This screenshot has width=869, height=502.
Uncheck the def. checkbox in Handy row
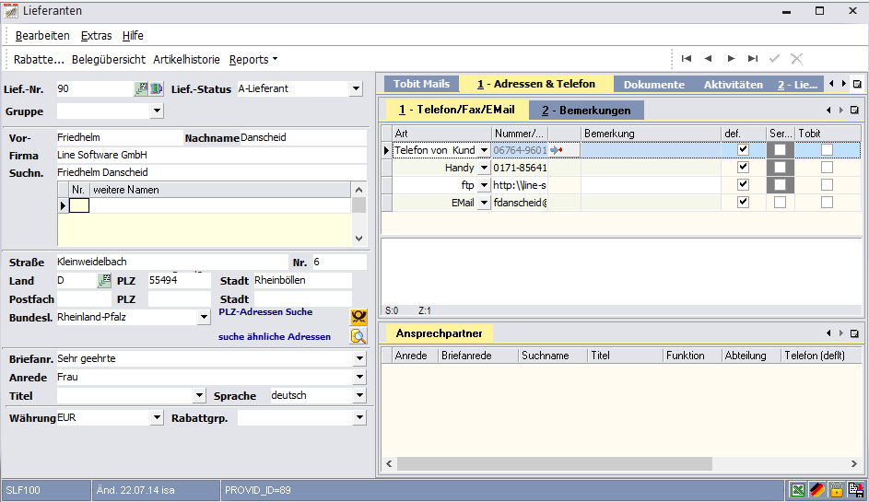[744, 168]
